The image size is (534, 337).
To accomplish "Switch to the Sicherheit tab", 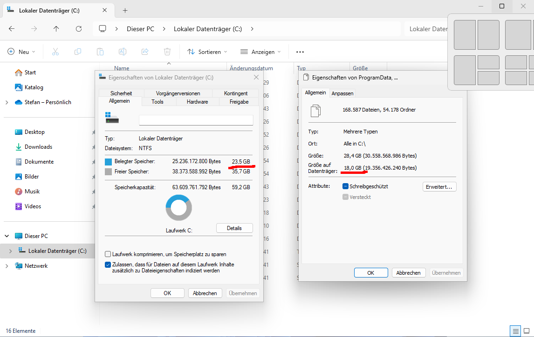I will coord(121,93).
